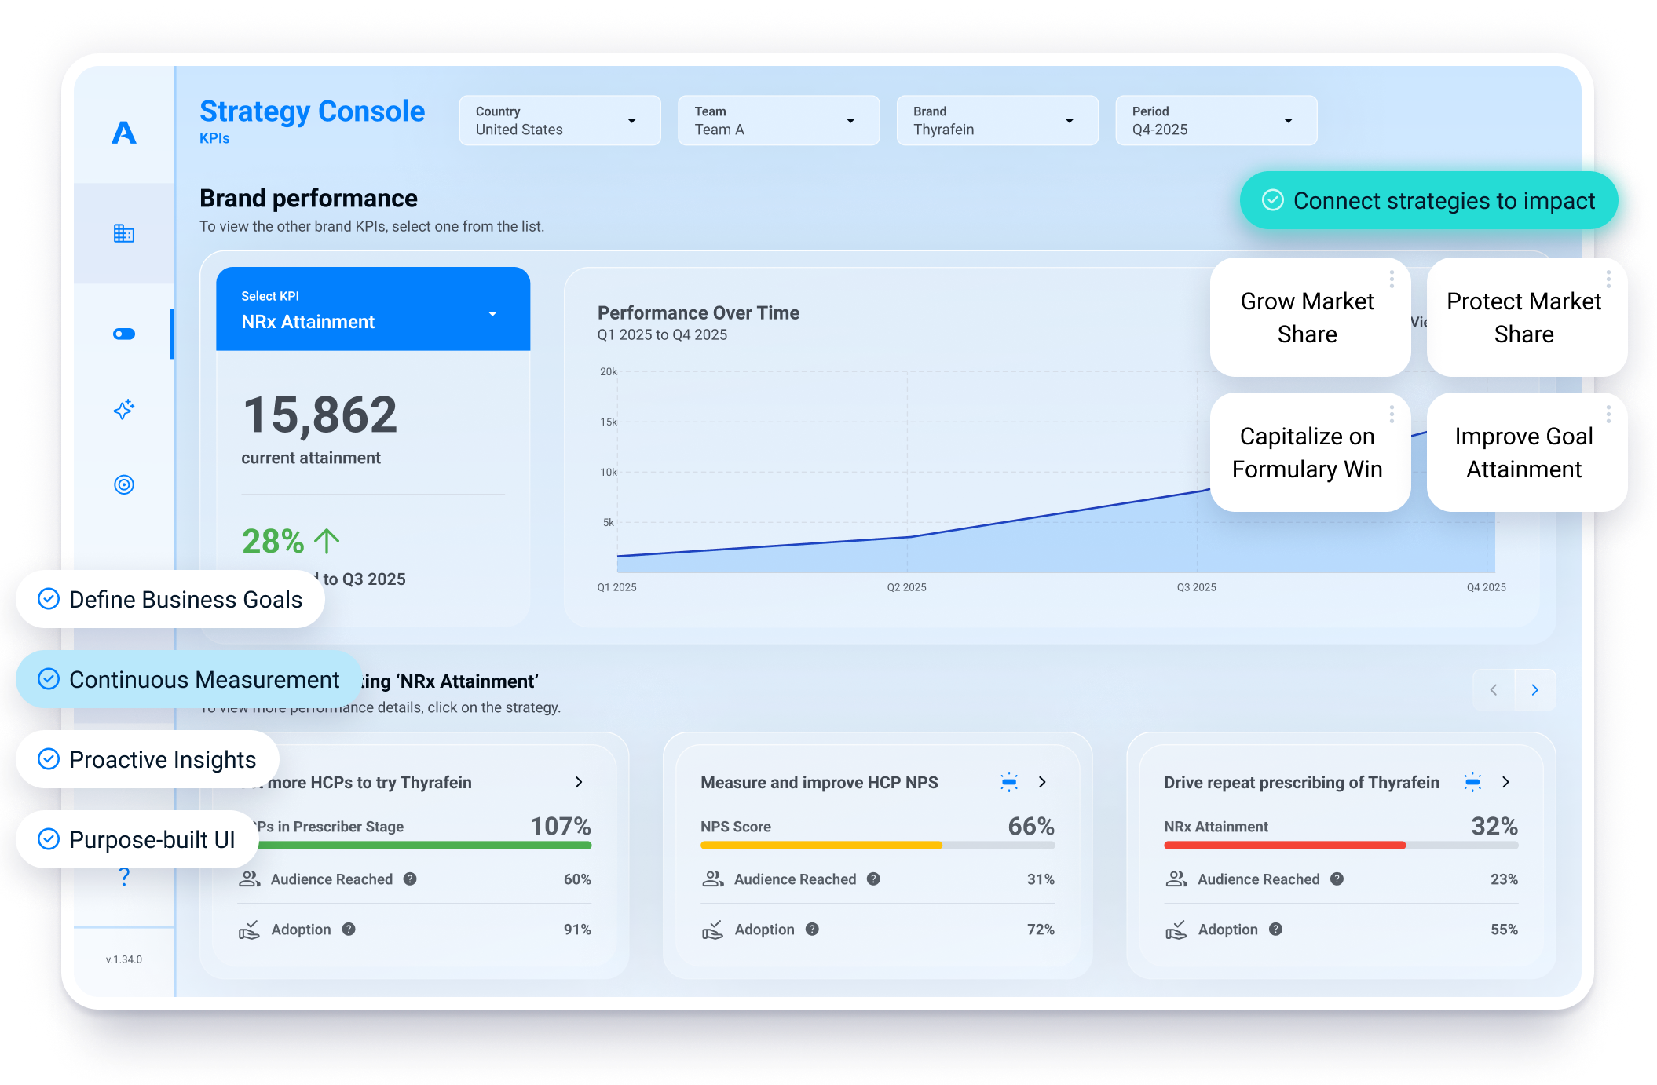Click the checkmark on Define Business Goals badge

[49, 599]
